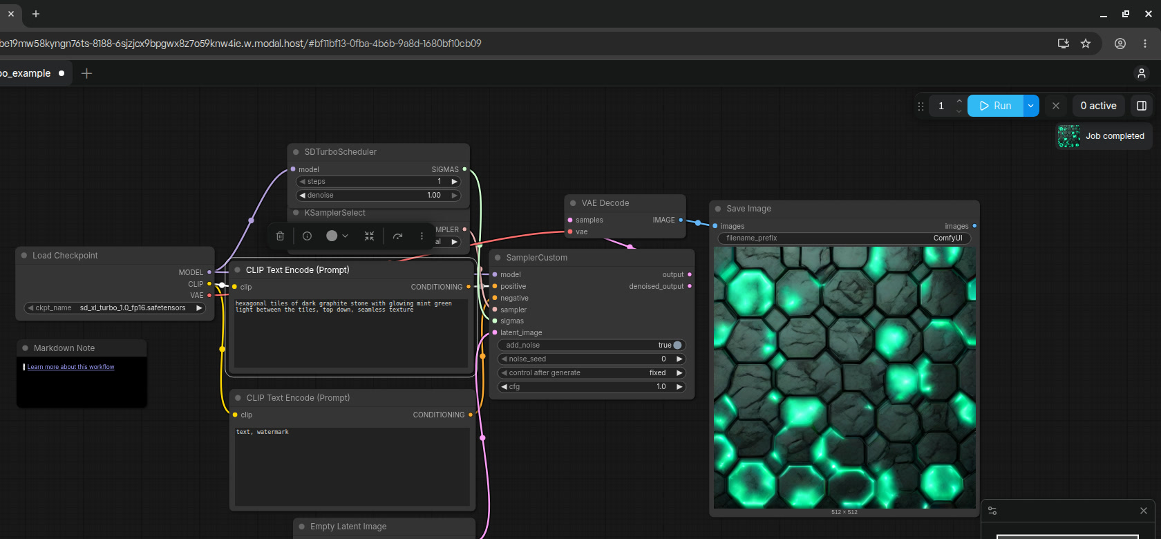This screenshot has height=539, width=1161.
Task: Collapse the Empty Latent Image node
Action: (x=302, y=527)
